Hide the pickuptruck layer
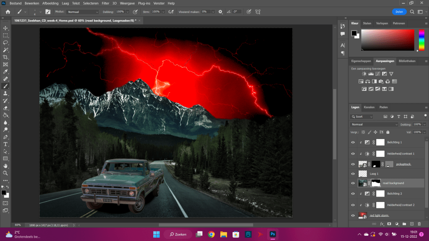Viewport: 429px width, 241px height. (353, 164)
